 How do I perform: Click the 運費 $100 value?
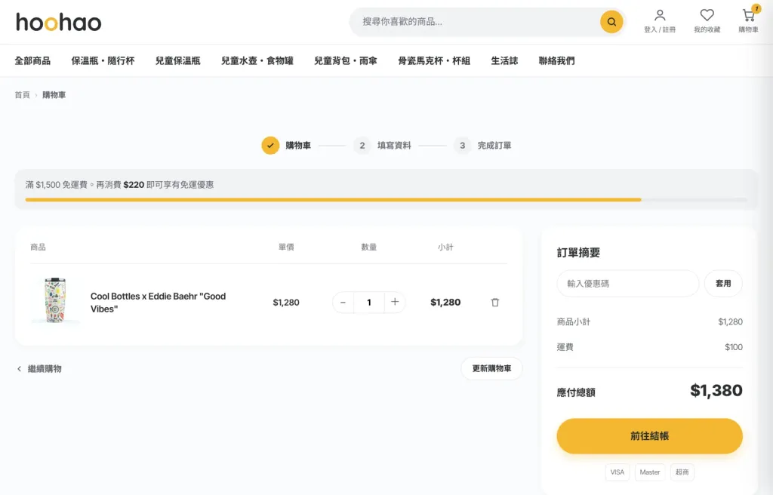[x=734, y=347]
